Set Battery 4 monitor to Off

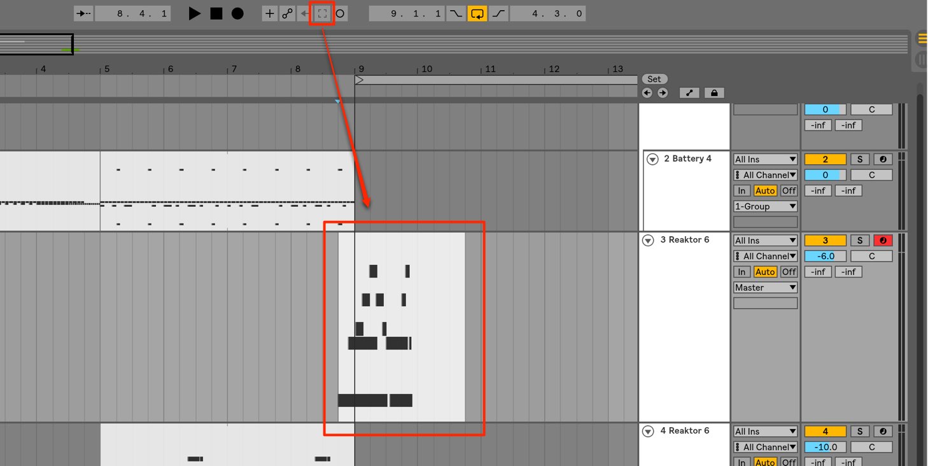[789, 190]
